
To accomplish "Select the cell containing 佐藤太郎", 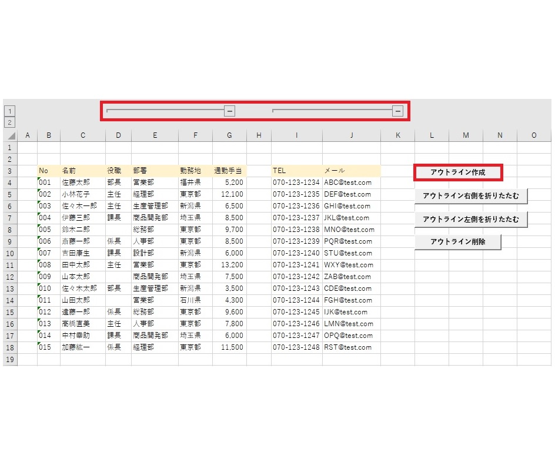I will [x=82, y=183].
